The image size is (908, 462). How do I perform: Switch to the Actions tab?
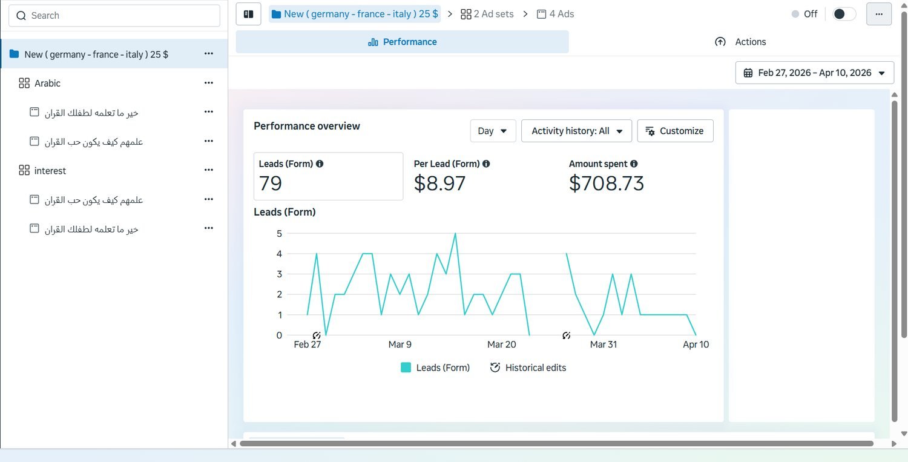pyautogui.click(x=740, y=42)
